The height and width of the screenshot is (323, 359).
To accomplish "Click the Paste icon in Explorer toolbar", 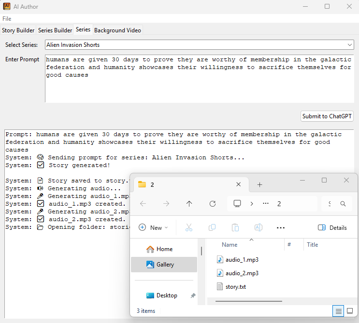I will coord(235,227).
